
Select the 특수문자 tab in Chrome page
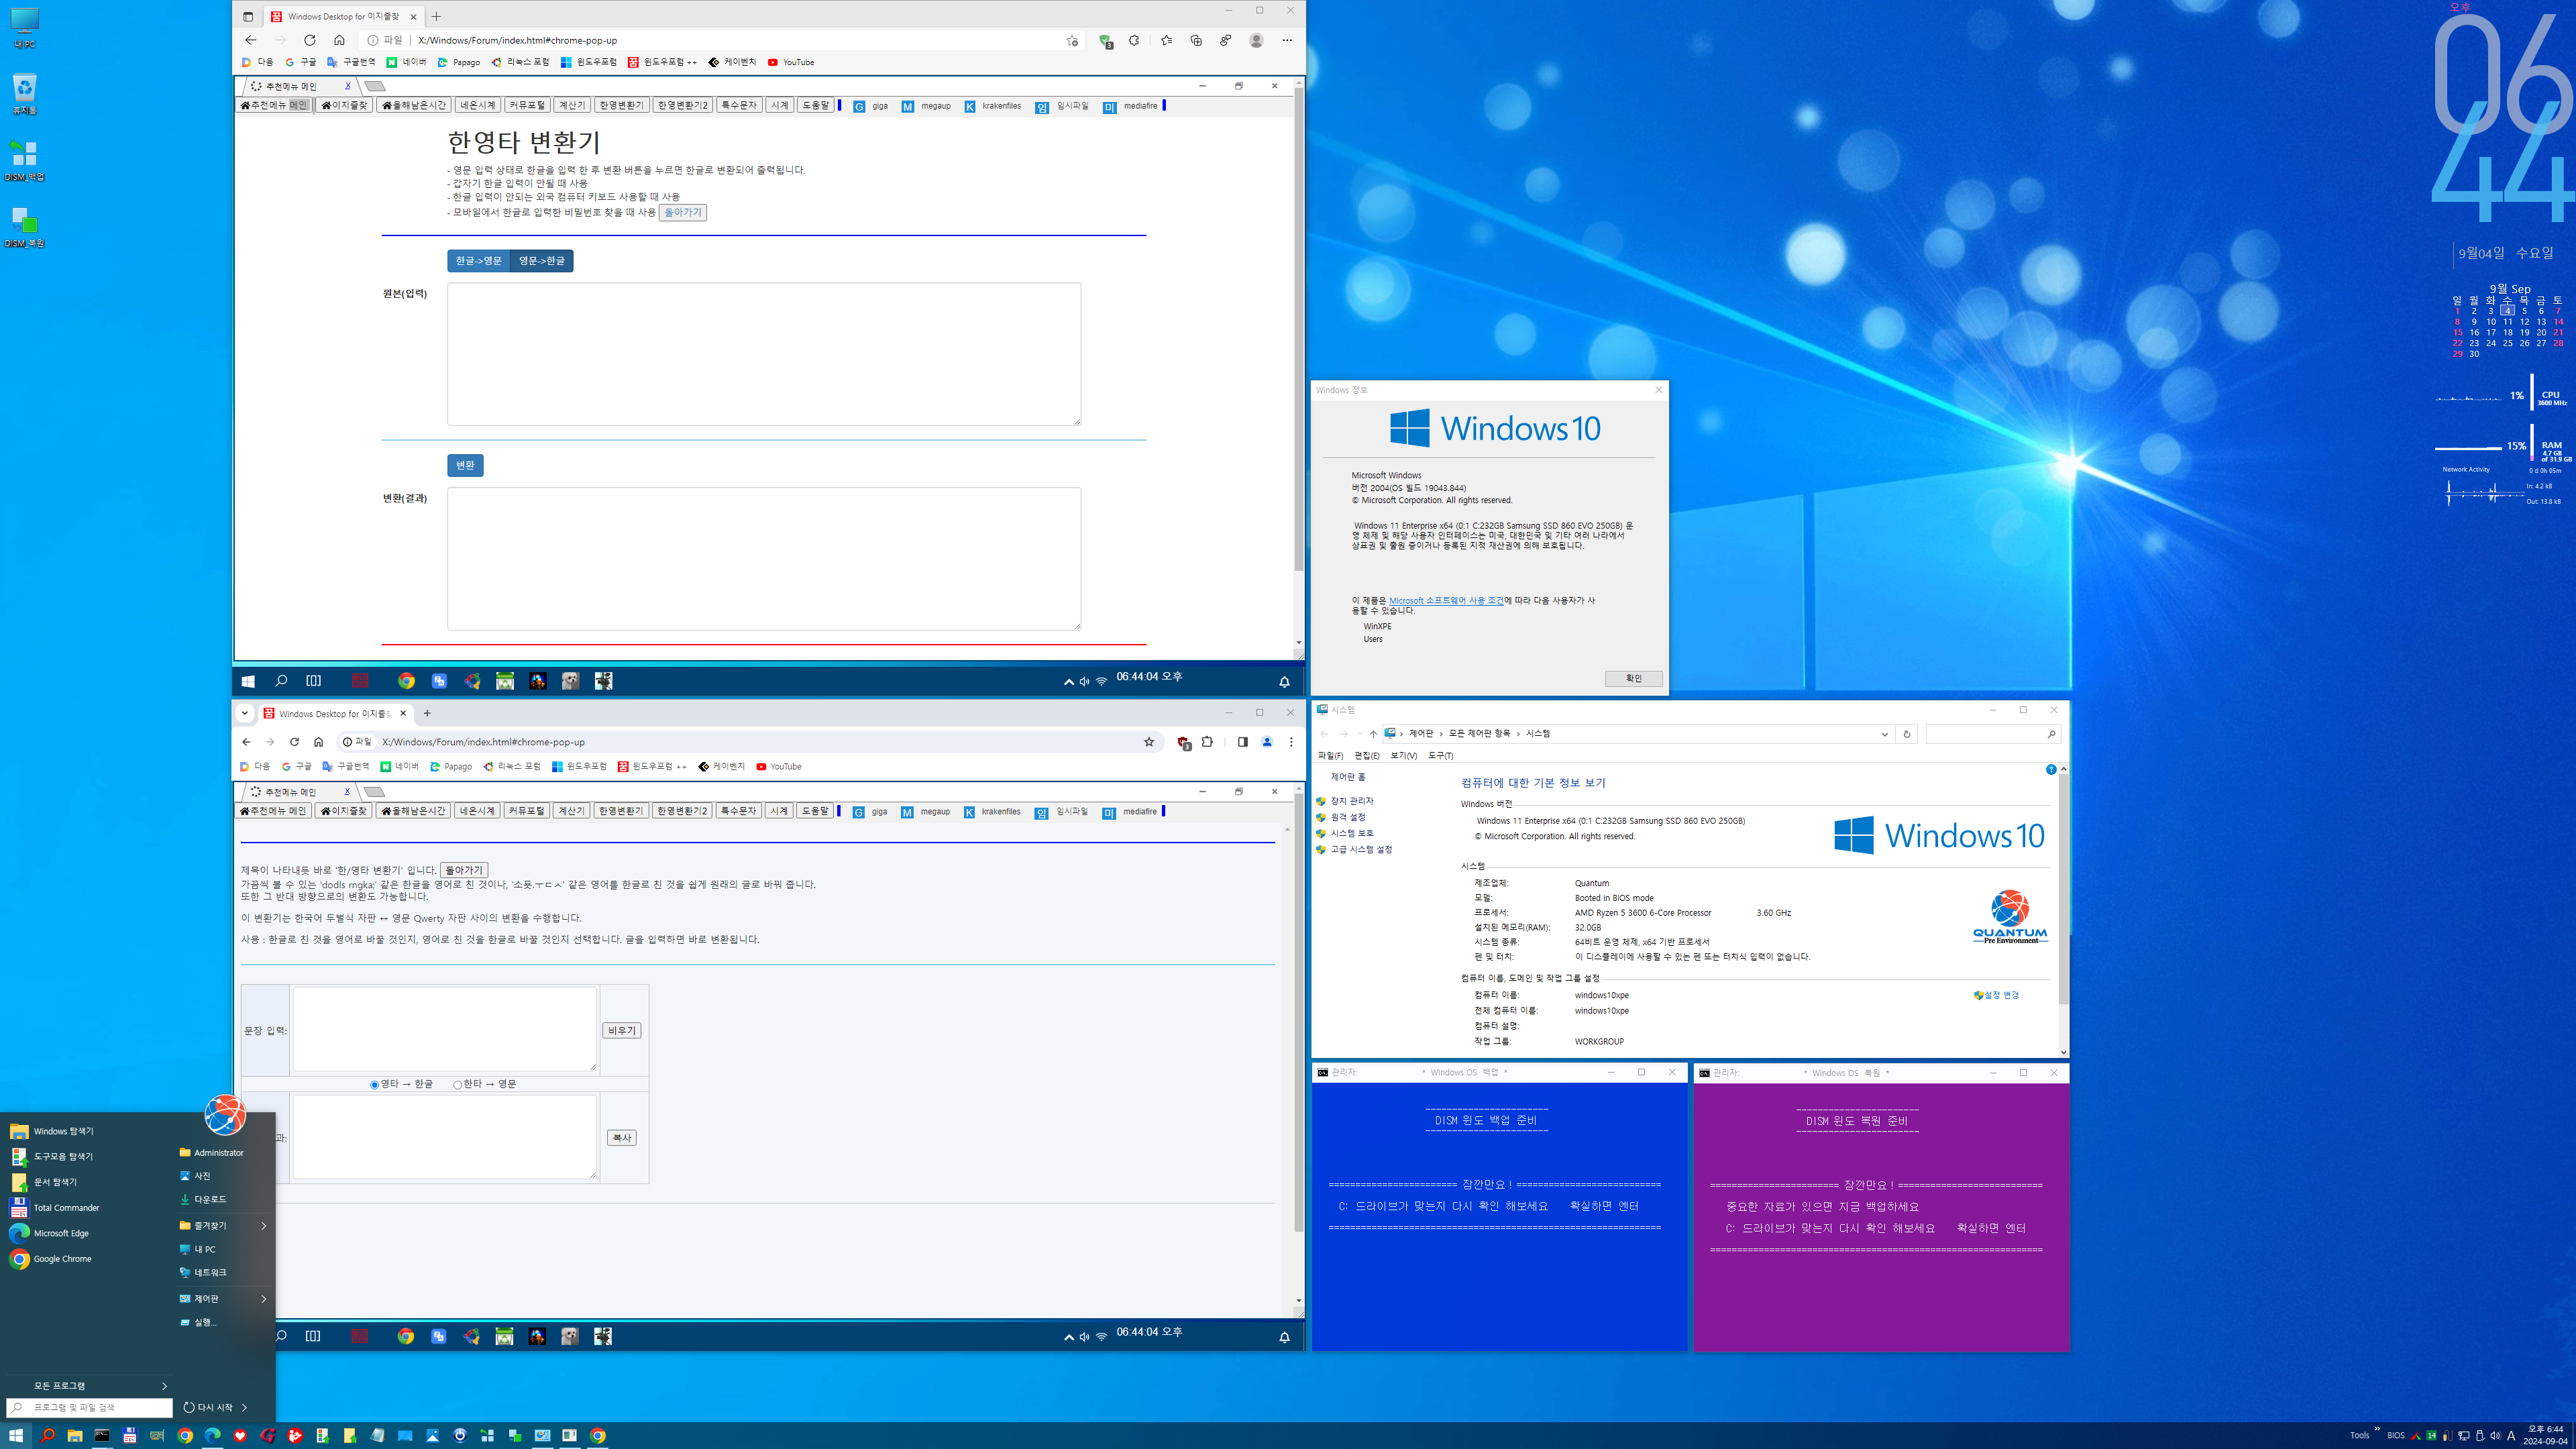pyautogui.click(x=738, y=811)
